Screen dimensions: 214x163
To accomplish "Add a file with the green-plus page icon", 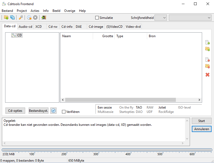I will 208,42.
